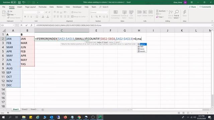Open the font name combo box

pyautogui.click(x=31, y=12)
